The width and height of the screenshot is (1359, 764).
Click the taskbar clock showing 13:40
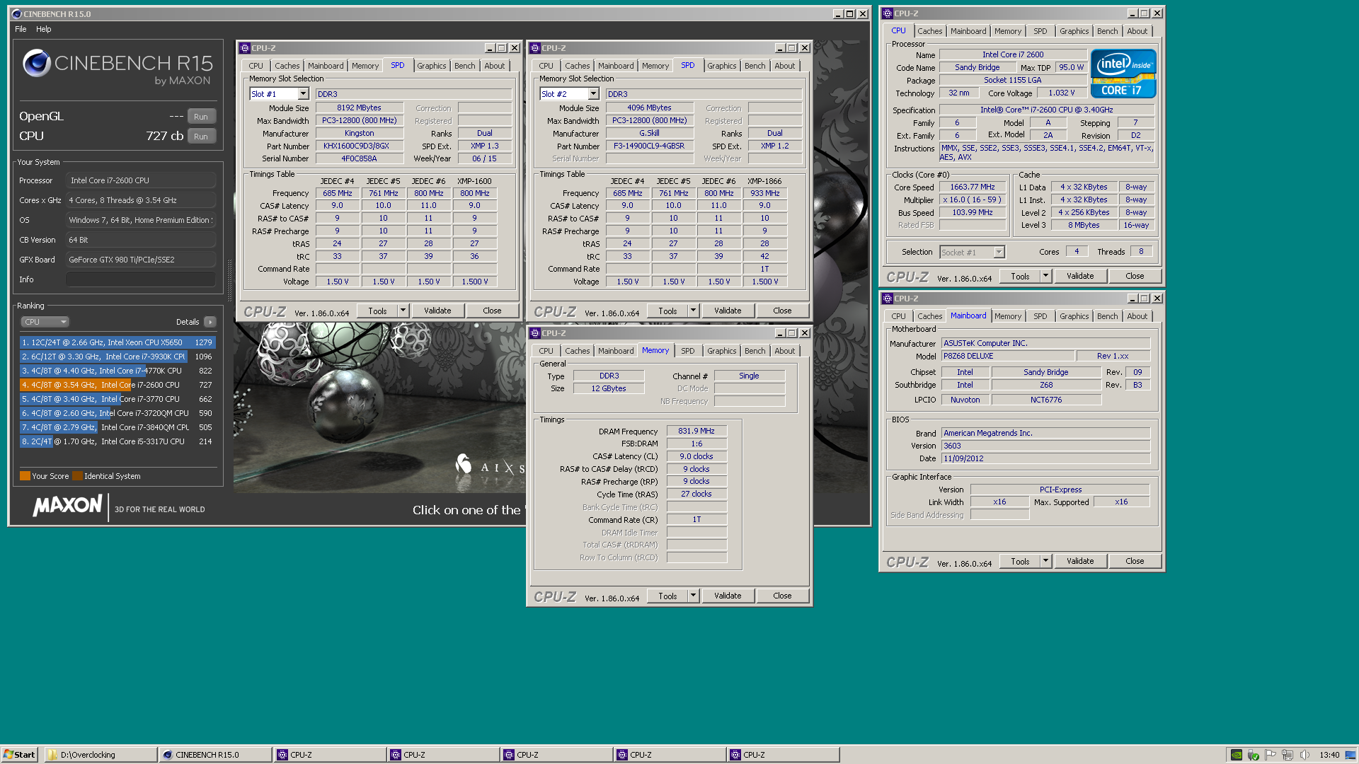point(1329,755)
